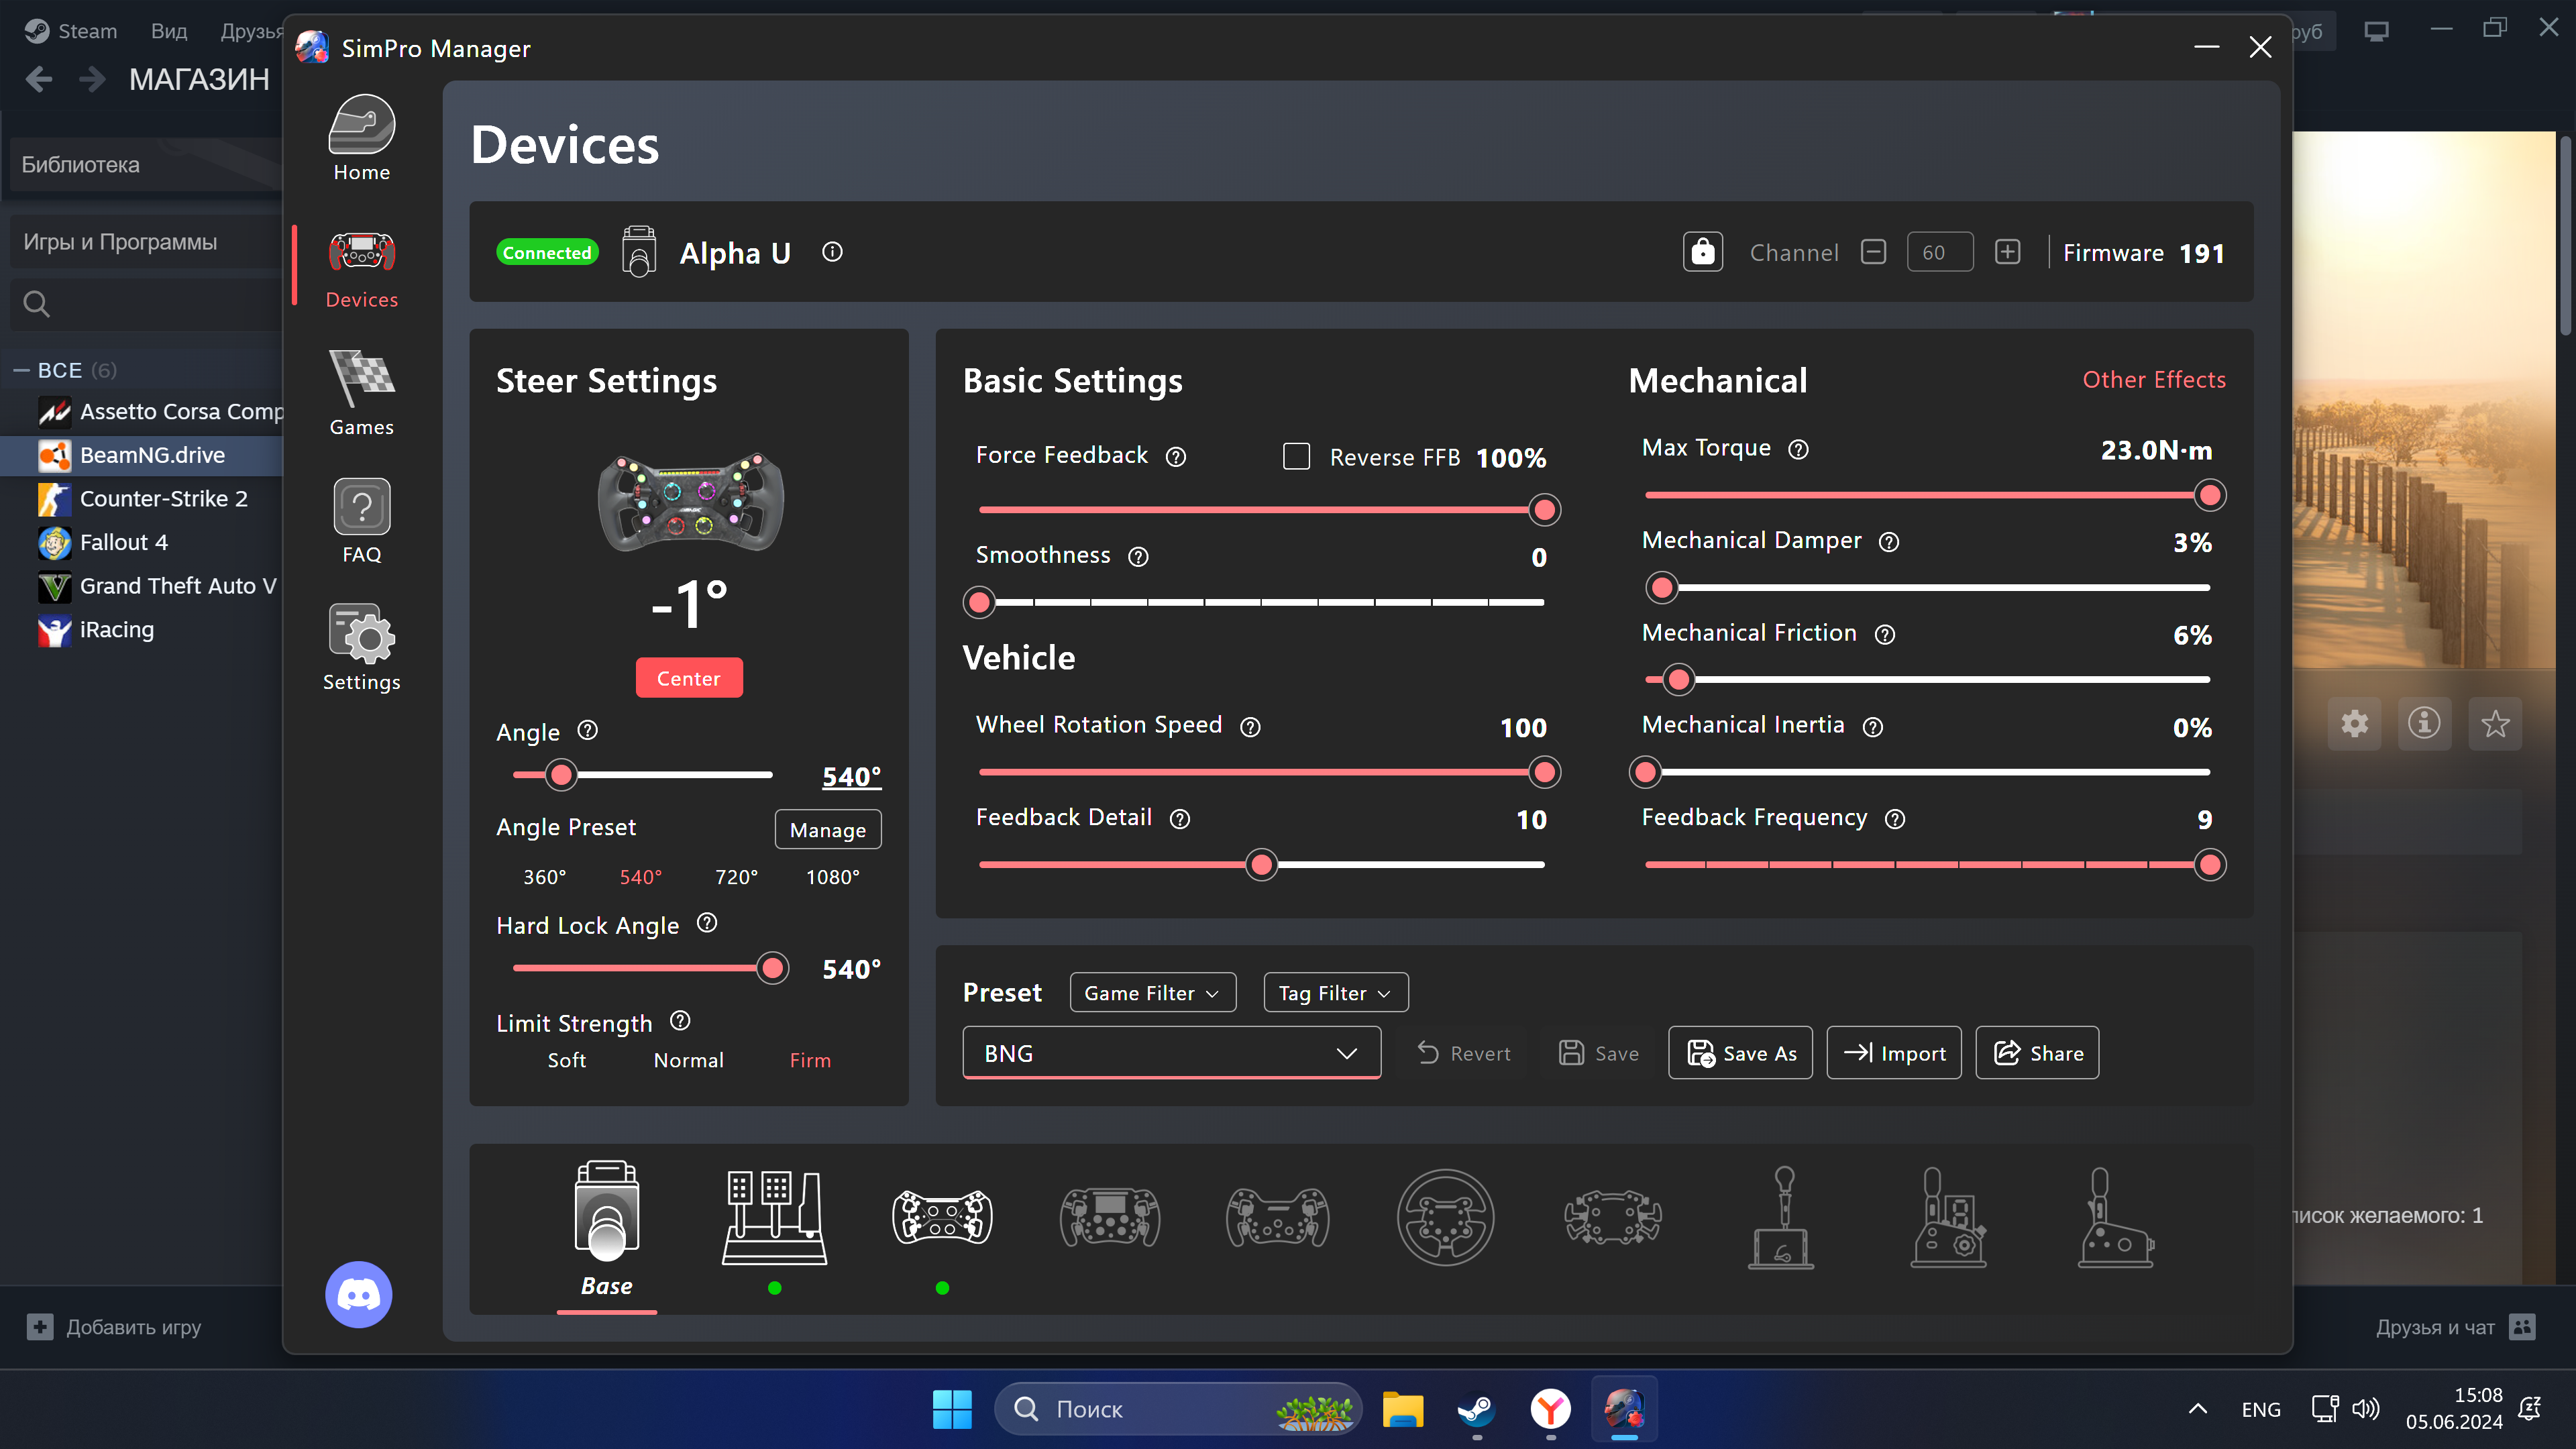The image size is (2576, 1449).
Task: Click the device lock icon
Action: click(1702, 252)
